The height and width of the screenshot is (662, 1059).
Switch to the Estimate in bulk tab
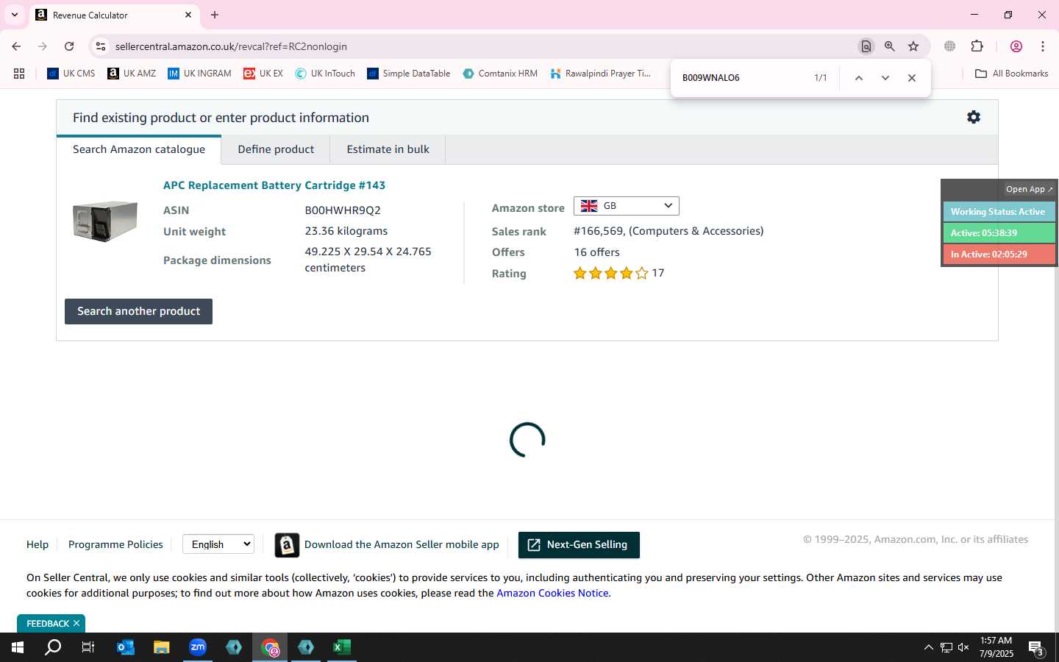tap(388, 149)
